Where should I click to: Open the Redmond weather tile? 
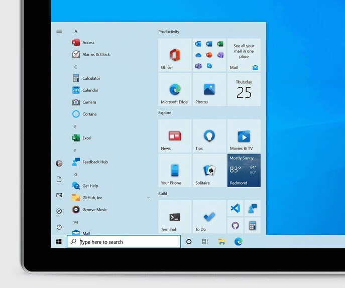click(x=244, y=171)
